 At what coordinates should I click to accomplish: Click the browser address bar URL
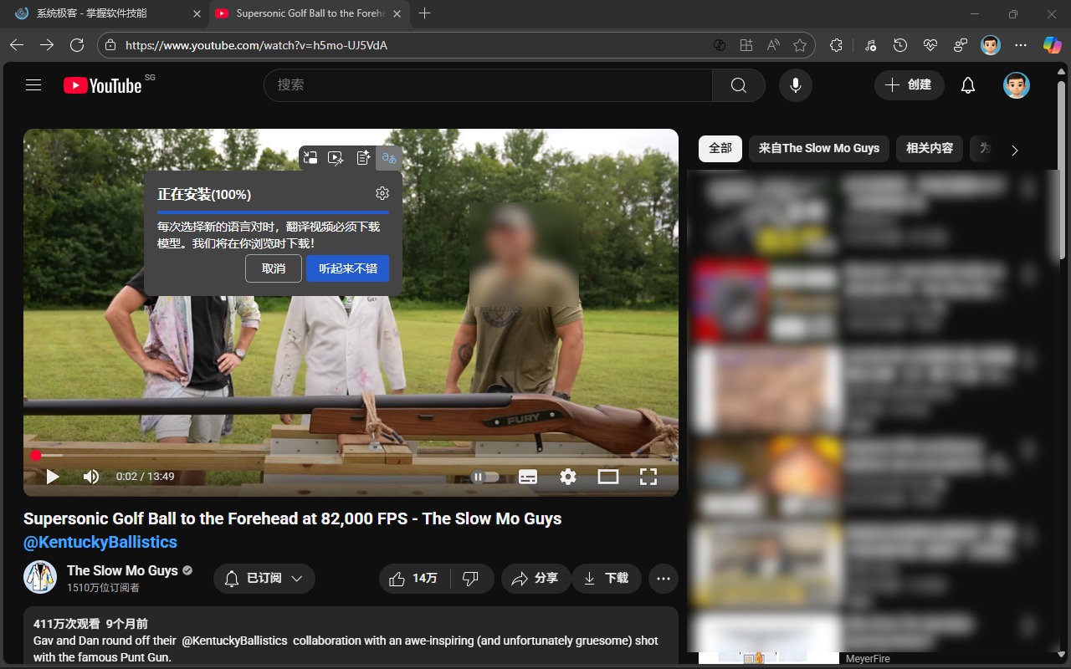tap(256, 45)
